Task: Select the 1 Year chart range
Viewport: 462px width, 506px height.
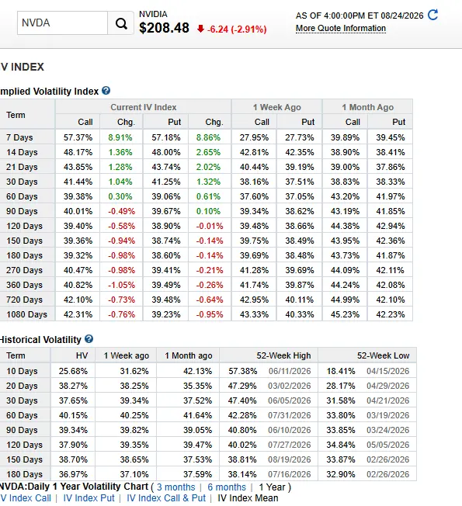Action: click(x=273, y=487)
